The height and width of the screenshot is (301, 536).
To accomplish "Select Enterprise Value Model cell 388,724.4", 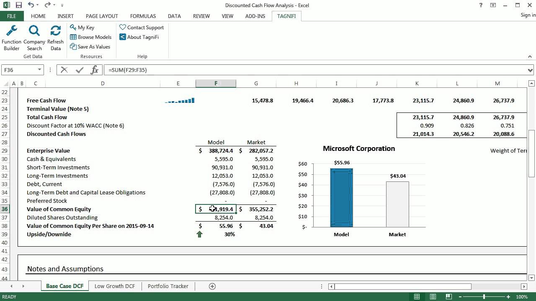I will point(216,150).
